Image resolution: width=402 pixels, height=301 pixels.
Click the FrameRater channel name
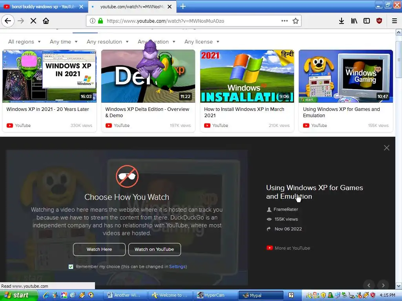(286, 209)
